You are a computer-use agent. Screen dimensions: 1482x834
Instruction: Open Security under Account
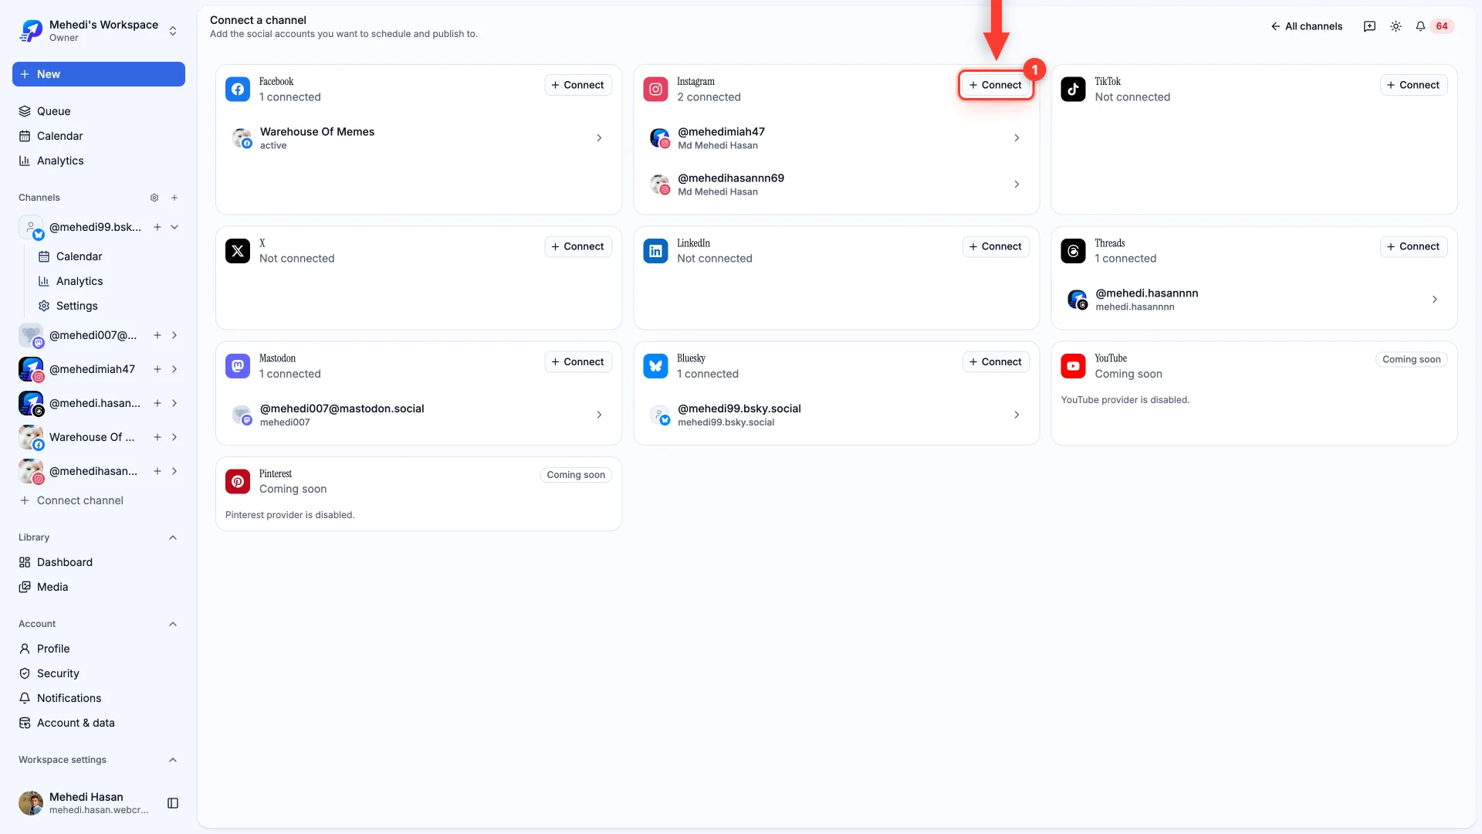(99, 673)
